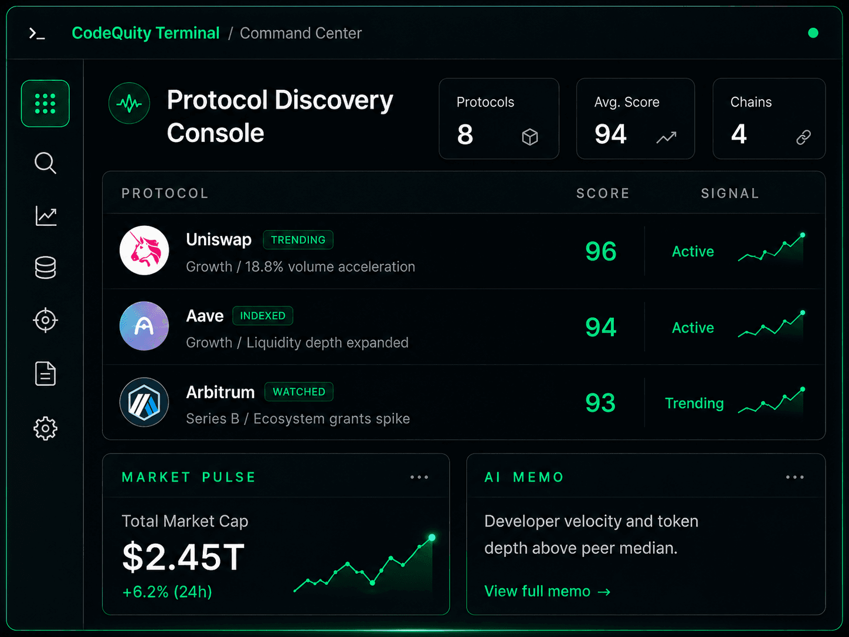Viewport: 849px width, 637px height.
Task: Click the CodeQuity Terminal breadcrumb
Action: (x=145, y=33)
